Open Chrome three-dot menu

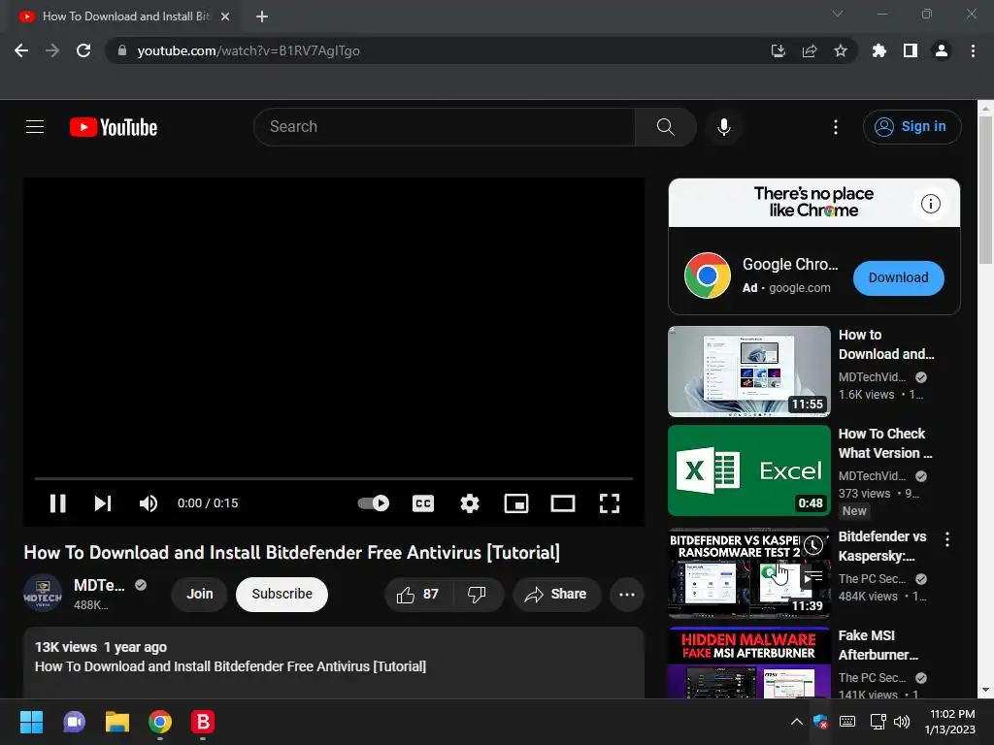tap(973, 50)
